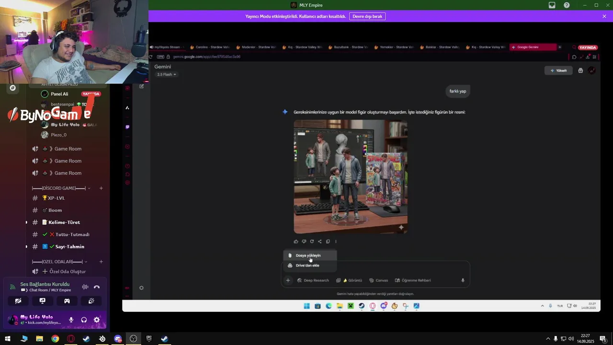
Task: Select Drive'dan ekle in the upload menu
Action: coord(310,265)
